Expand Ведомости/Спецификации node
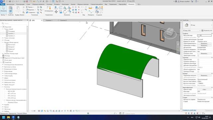213x120 pixels. pyautogui.click(x=1, y=58)
